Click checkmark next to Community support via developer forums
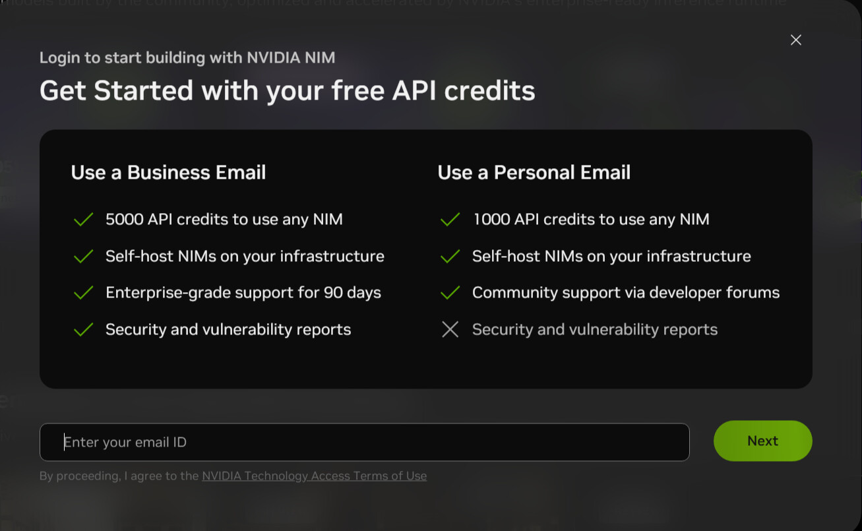 [450, 293]
